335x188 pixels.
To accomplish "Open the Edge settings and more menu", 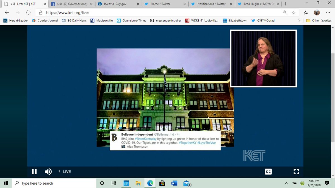I will tap(328, 13).
